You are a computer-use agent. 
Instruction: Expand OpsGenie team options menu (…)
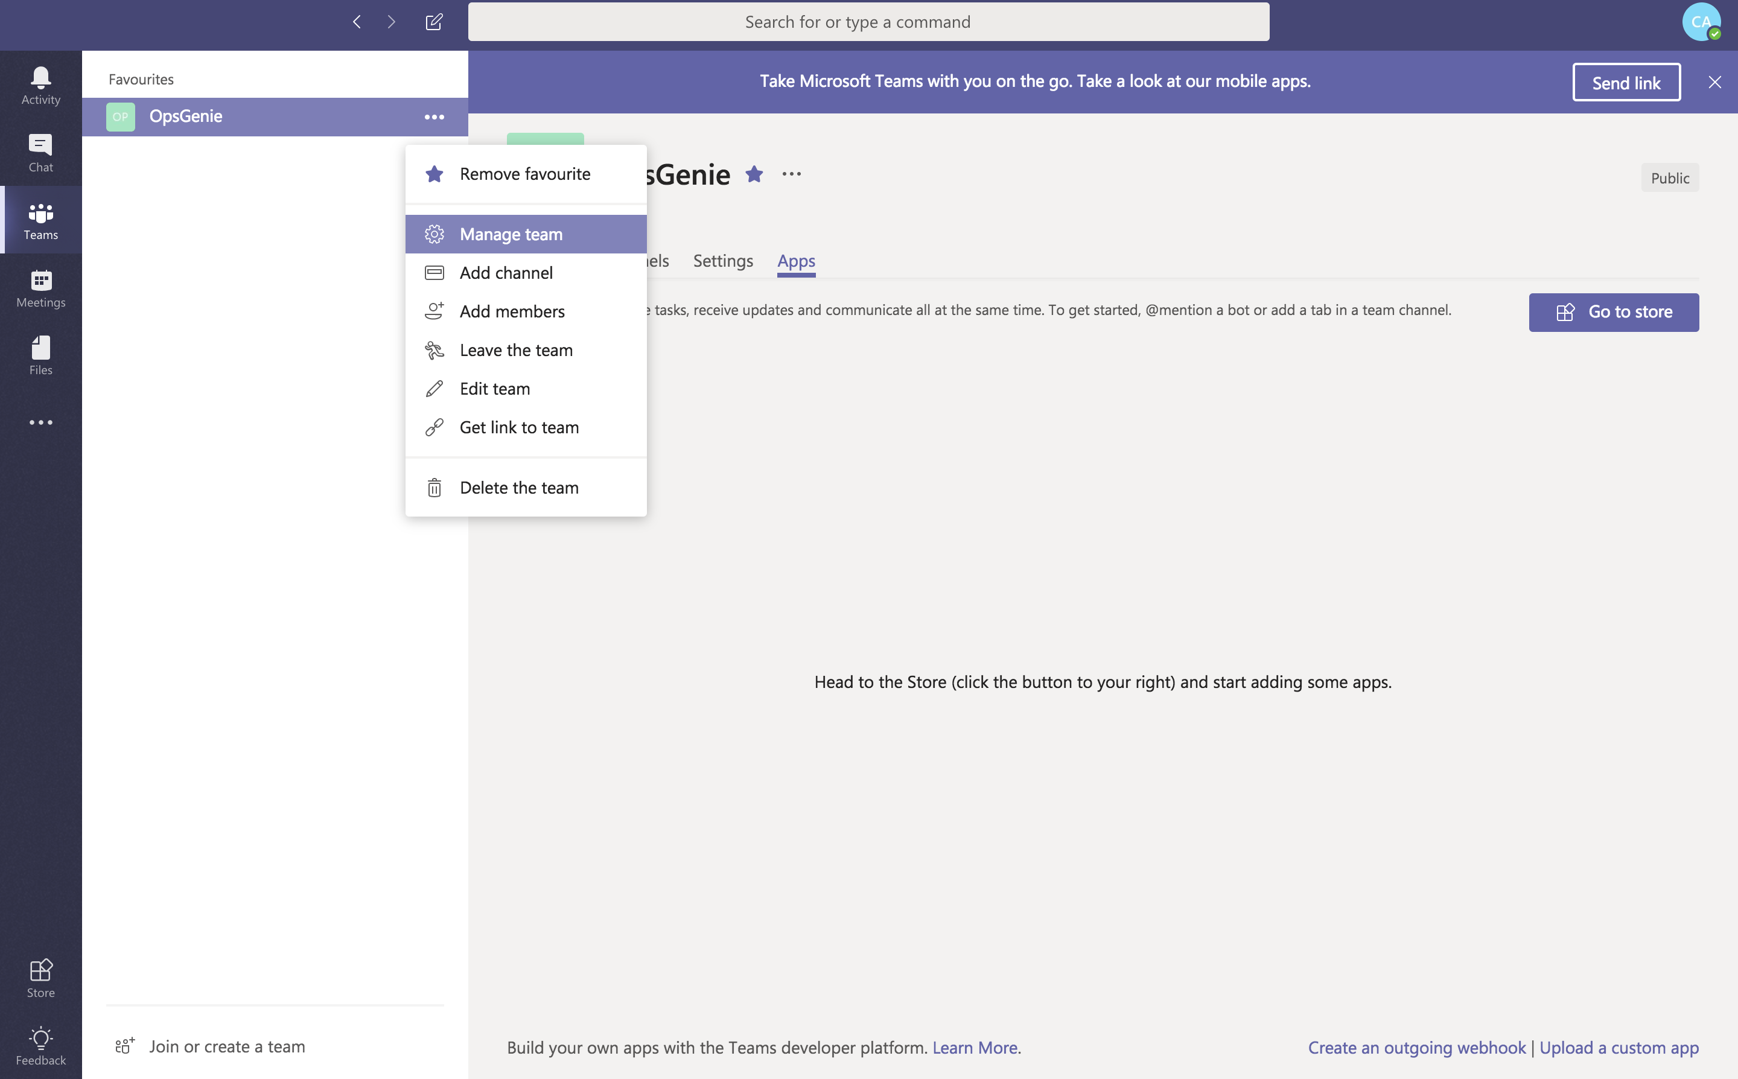tap(433, 117)
